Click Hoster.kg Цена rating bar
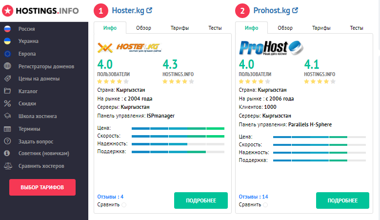The width and height of the screenshot is (380, 220). 178,128
